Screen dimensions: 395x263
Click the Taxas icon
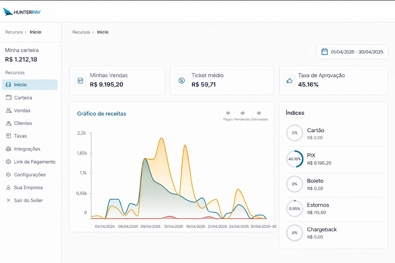[8, 136]
